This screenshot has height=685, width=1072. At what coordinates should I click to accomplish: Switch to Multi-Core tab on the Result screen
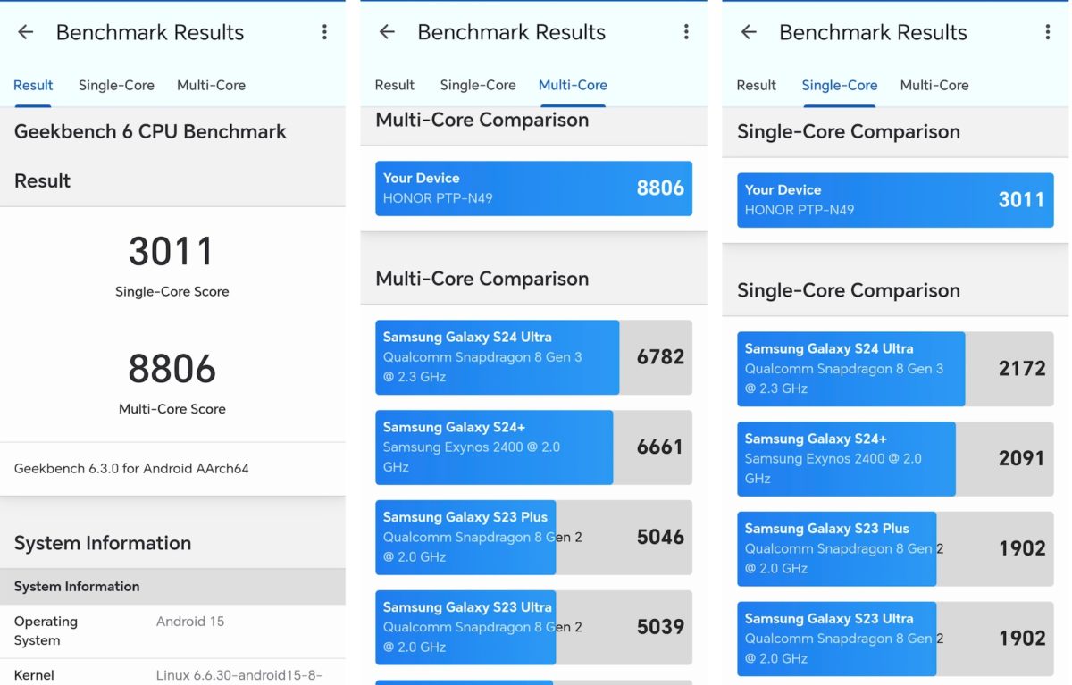[211, 86]
